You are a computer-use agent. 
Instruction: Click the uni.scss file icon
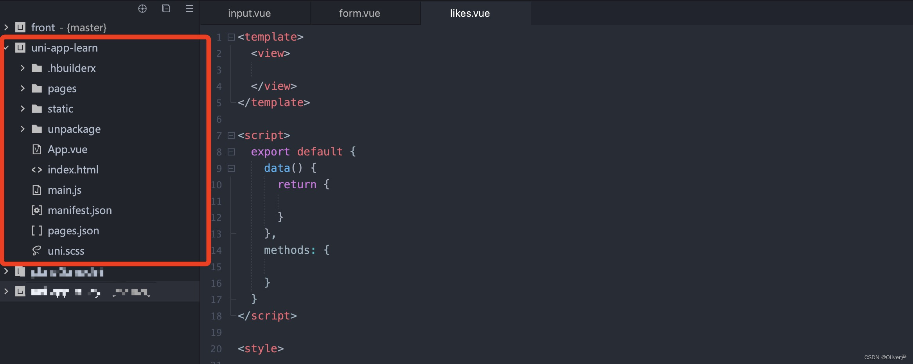click(x=37, y=251)
